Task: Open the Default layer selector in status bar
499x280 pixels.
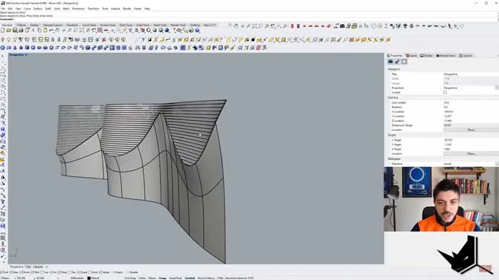Action: pyautogui.click(x=95, y=278)
